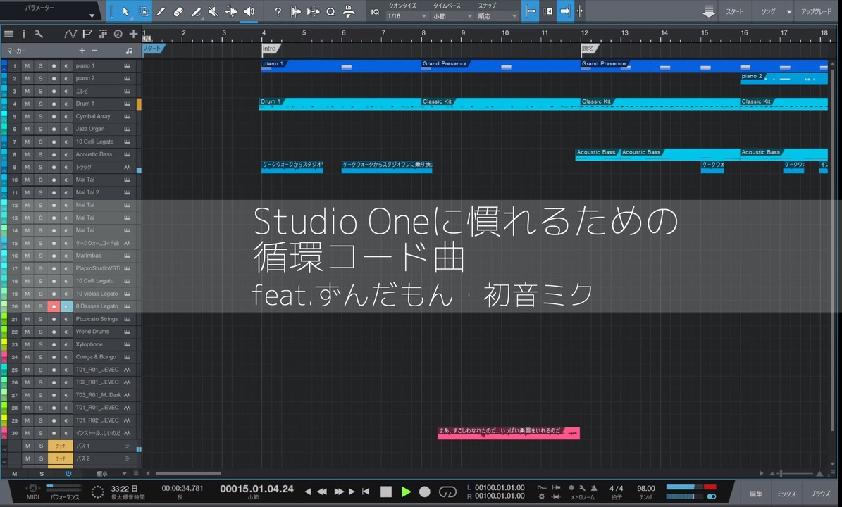Image resolution: width=842 pixels, height=507 pixels.
Task: Record-arm the Jazz Organ track
Action: pyautogui.click(x=53, y=130)
